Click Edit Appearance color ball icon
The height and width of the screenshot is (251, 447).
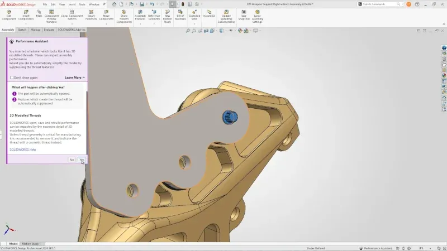click(240, 31)
